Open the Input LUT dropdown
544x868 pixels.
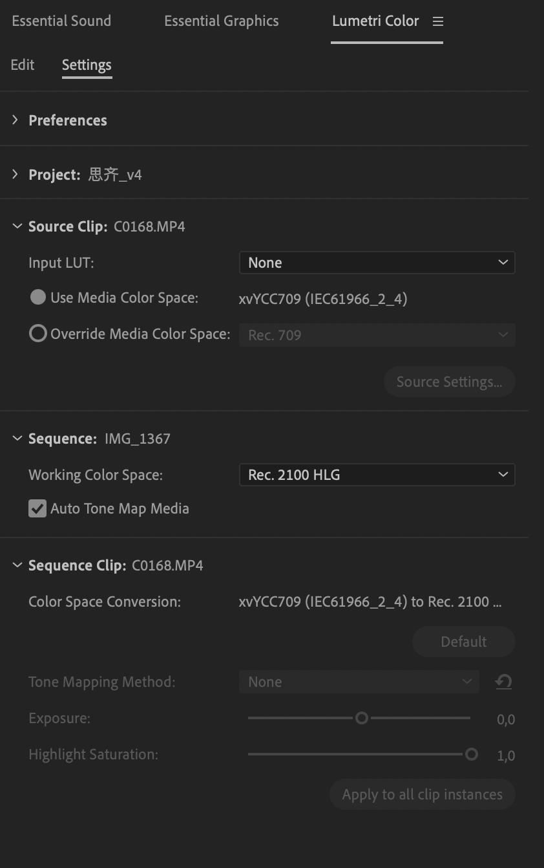click(377, 263)
